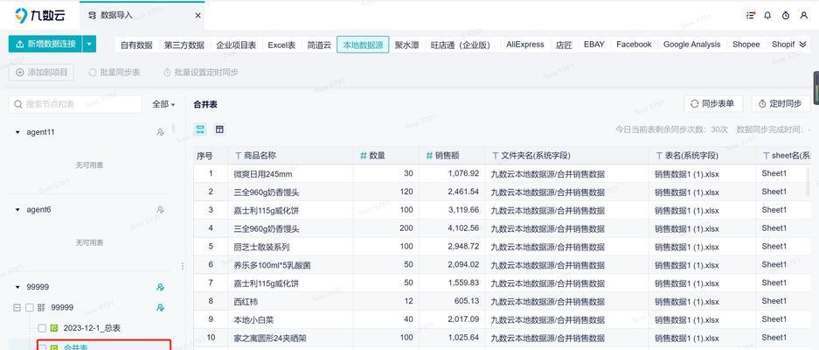
Task: Click 定时同步 button
Action: click(781, 103)
